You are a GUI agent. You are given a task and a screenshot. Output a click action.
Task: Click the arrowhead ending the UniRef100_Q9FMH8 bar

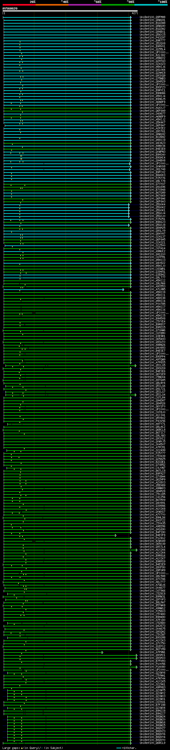click(131, 17)
